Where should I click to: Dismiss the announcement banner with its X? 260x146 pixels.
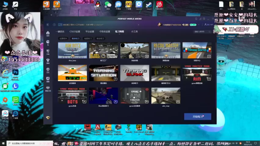pos(138,25)
